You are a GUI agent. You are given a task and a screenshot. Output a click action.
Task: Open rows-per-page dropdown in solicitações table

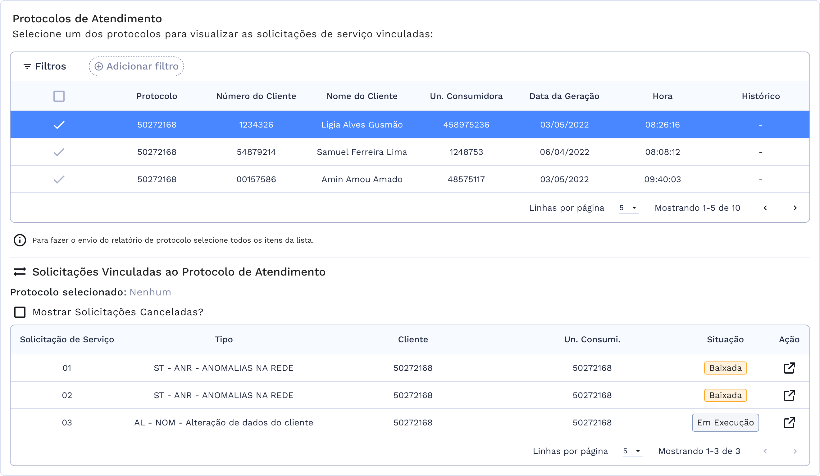632,451
